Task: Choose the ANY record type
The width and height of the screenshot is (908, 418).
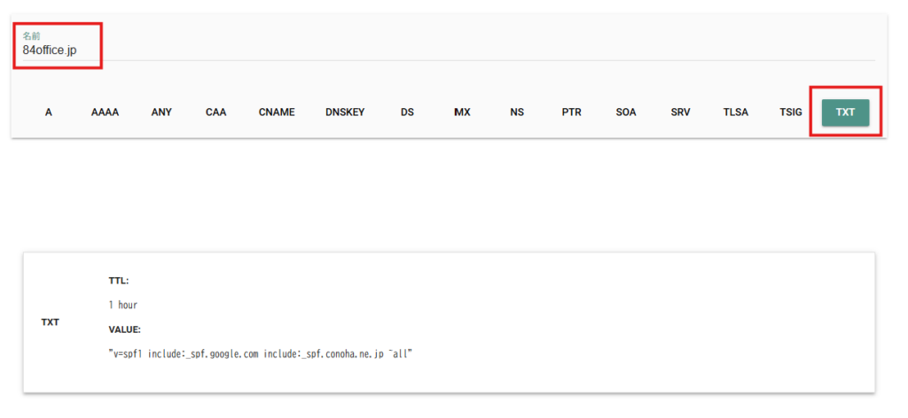Action: pos(161,112)
